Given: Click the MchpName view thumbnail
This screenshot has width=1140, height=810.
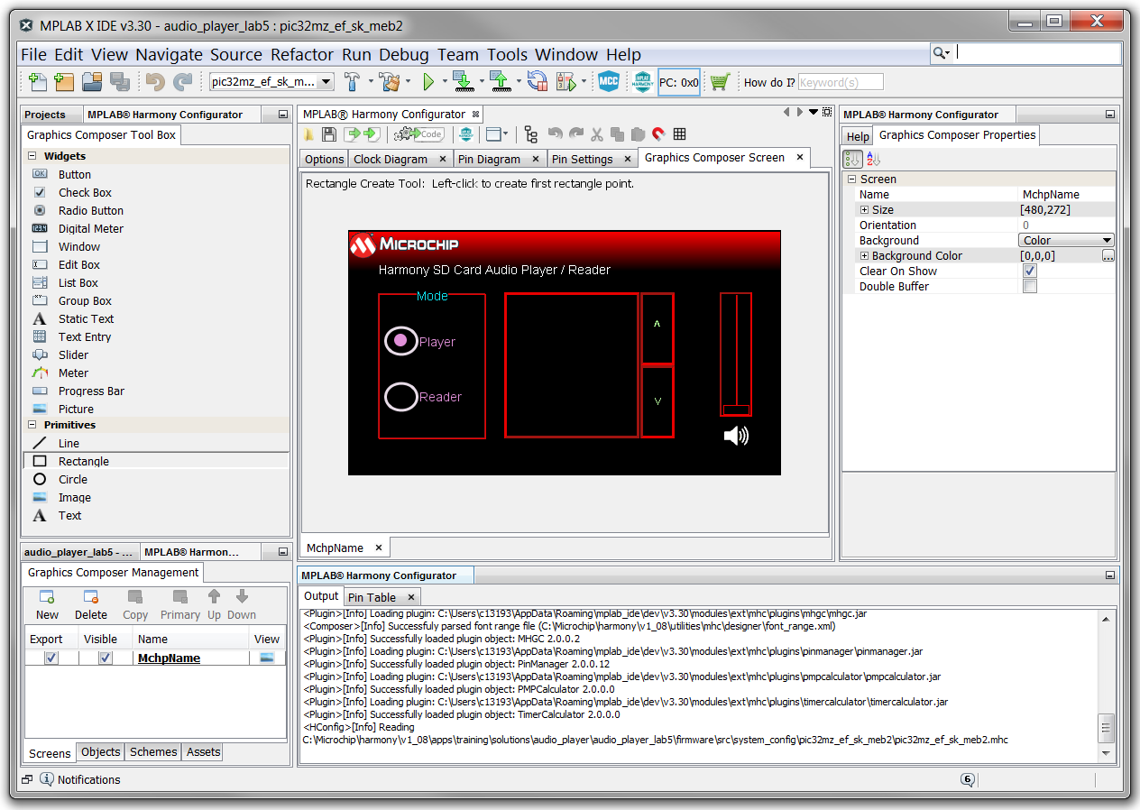Looking at the screenshot, I should (x=267, y=658).
